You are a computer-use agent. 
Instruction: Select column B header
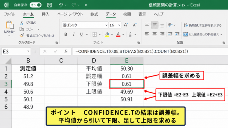pos(28,61)
